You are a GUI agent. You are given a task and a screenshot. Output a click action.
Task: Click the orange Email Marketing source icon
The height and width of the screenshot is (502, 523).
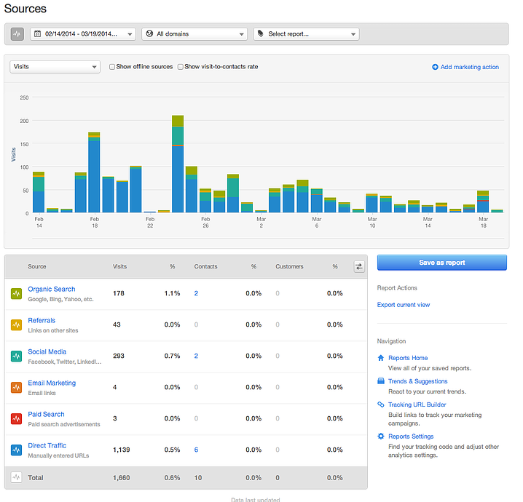[x=16, y=387]
